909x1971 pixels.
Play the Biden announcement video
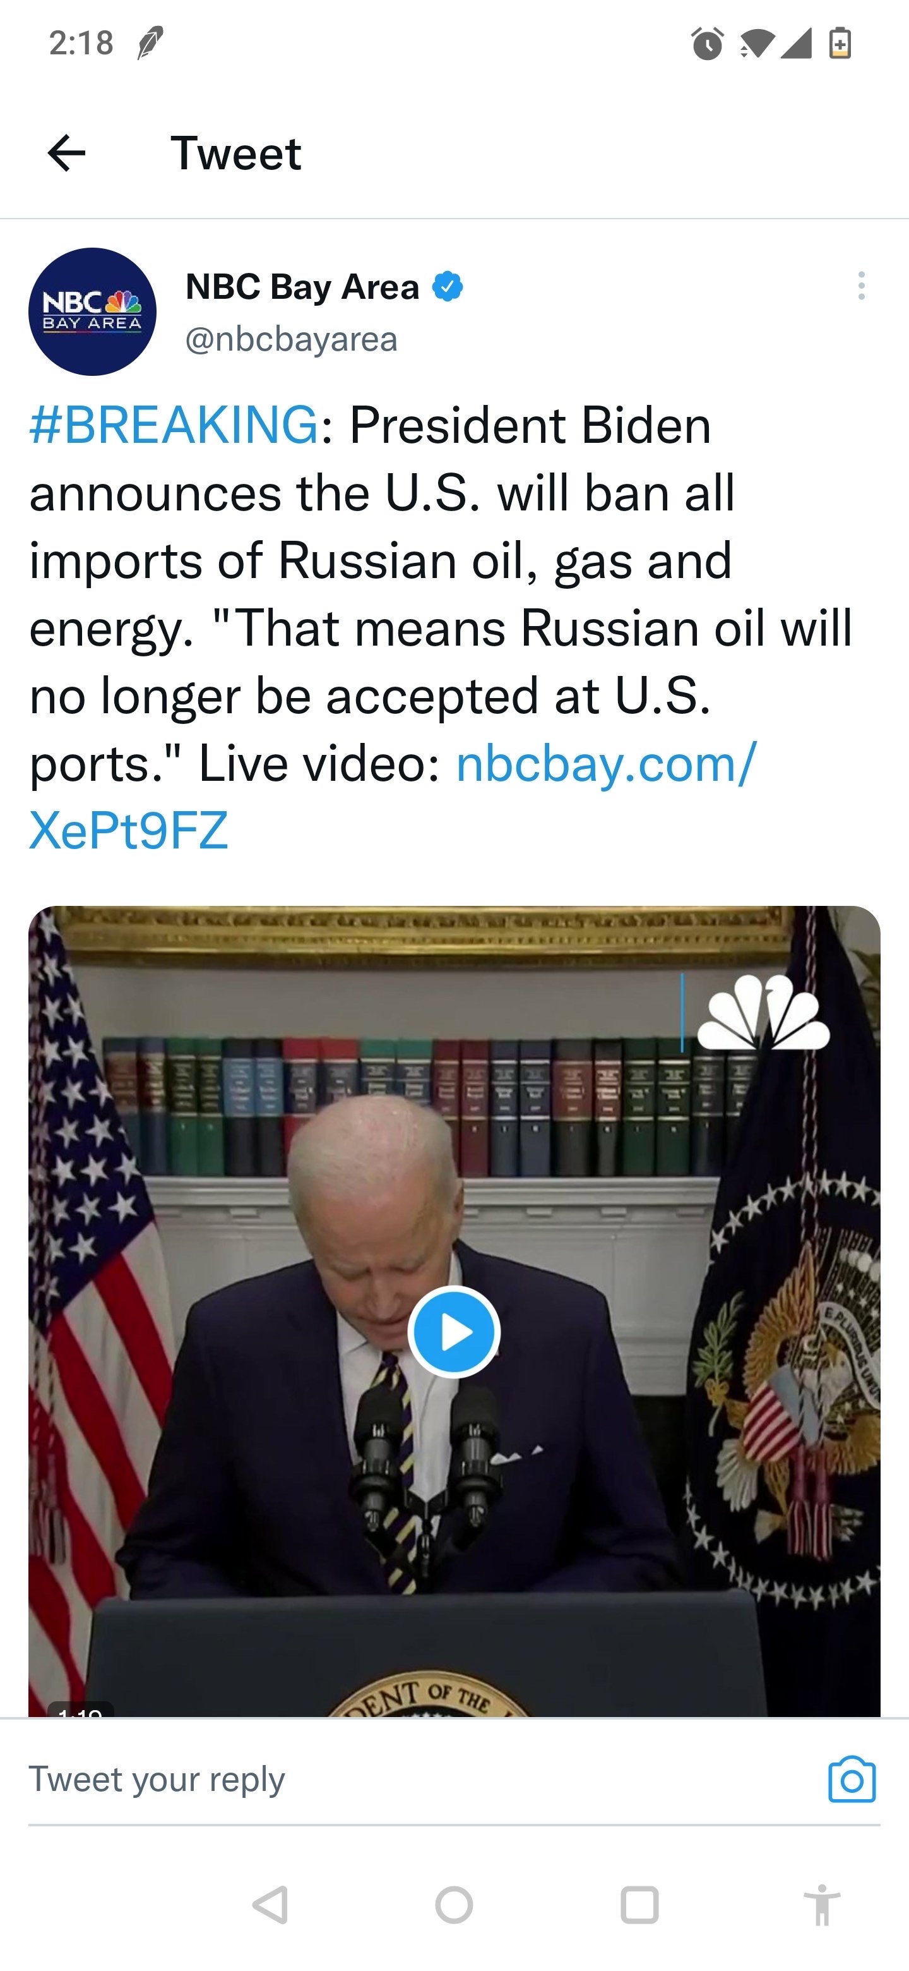(x=454, y=1332)
